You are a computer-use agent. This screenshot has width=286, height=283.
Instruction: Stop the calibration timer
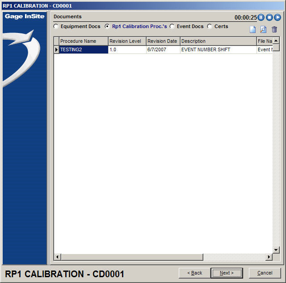pos(269,17)
